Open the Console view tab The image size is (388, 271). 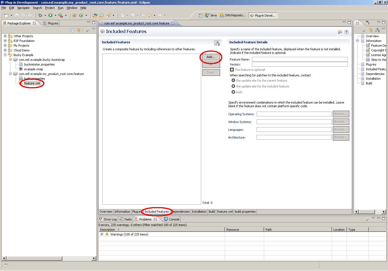[172, 219]
